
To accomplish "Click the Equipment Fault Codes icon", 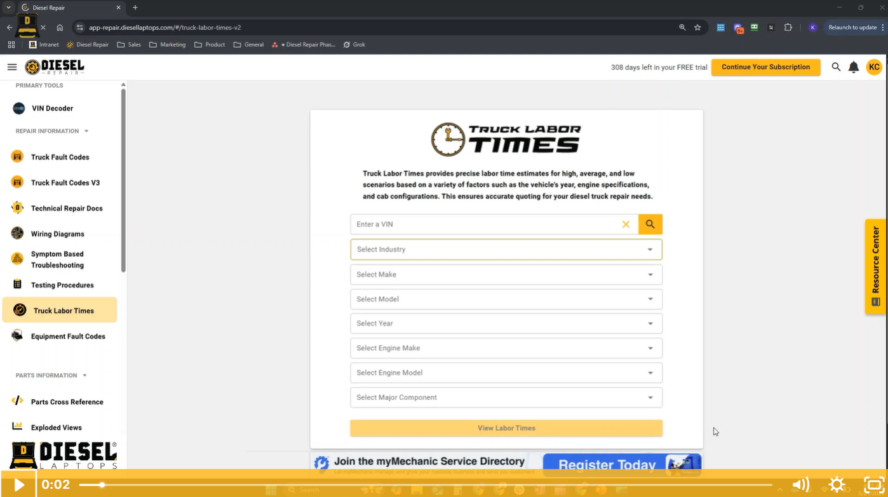I will tap(17, 336).
